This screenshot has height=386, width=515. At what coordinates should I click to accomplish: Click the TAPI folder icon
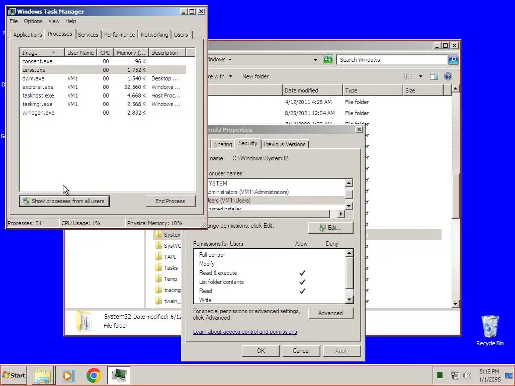158,257
